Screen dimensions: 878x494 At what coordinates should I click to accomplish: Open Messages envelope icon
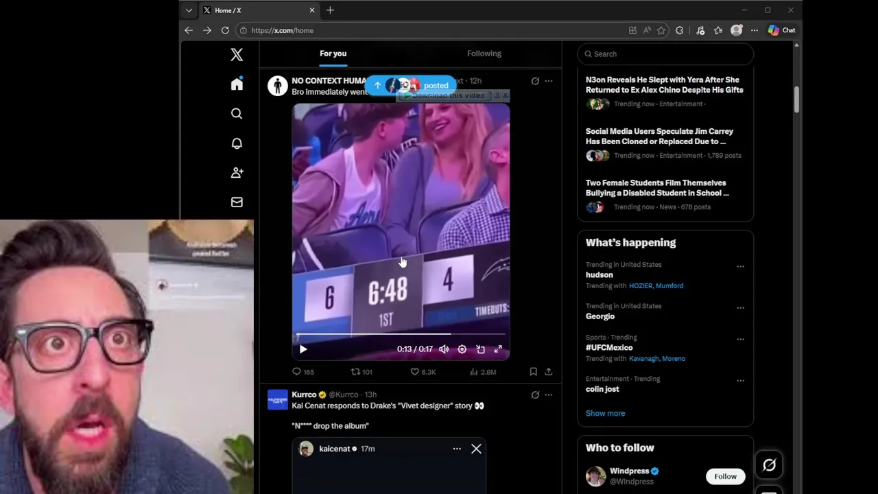point(237,202)
